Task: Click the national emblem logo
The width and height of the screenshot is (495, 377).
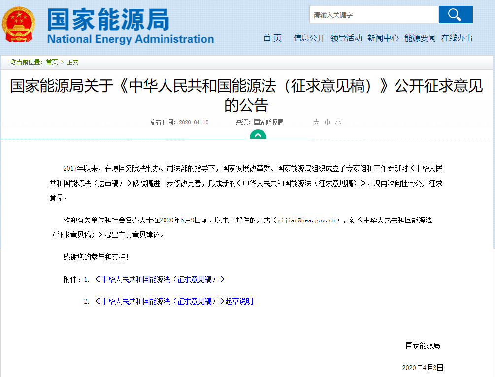Action: pos(19,25)
